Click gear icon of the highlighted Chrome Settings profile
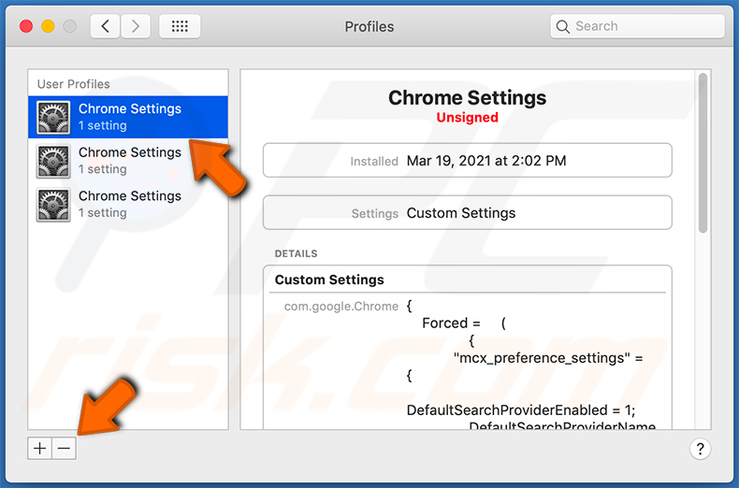Viewport: 739px width, 488px height. [53, 117]
